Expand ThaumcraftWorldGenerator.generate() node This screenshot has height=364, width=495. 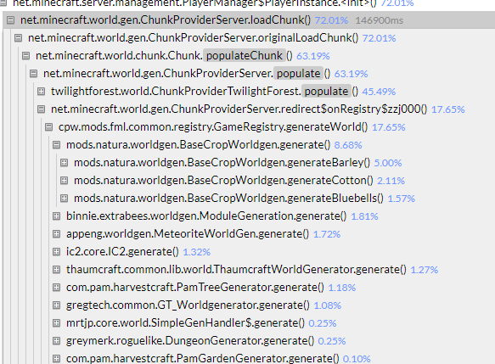pyautogui.click(x=56, y=270)
